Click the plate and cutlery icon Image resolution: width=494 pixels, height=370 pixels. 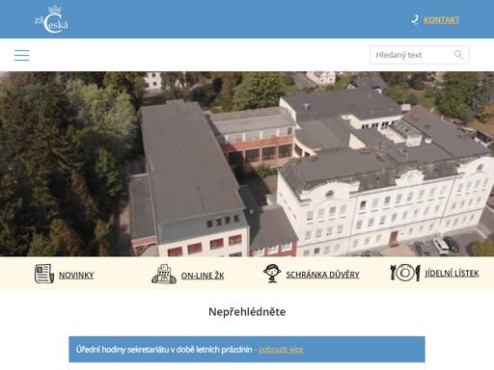point(405,273)
